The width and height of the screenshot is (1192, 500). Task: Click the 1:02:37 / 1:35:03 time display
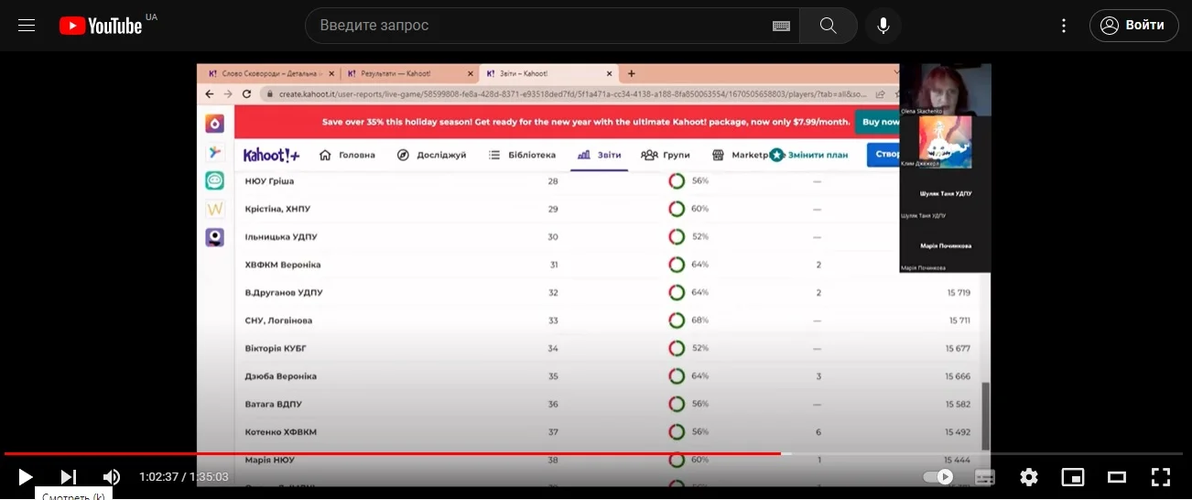tap(184, 477)
